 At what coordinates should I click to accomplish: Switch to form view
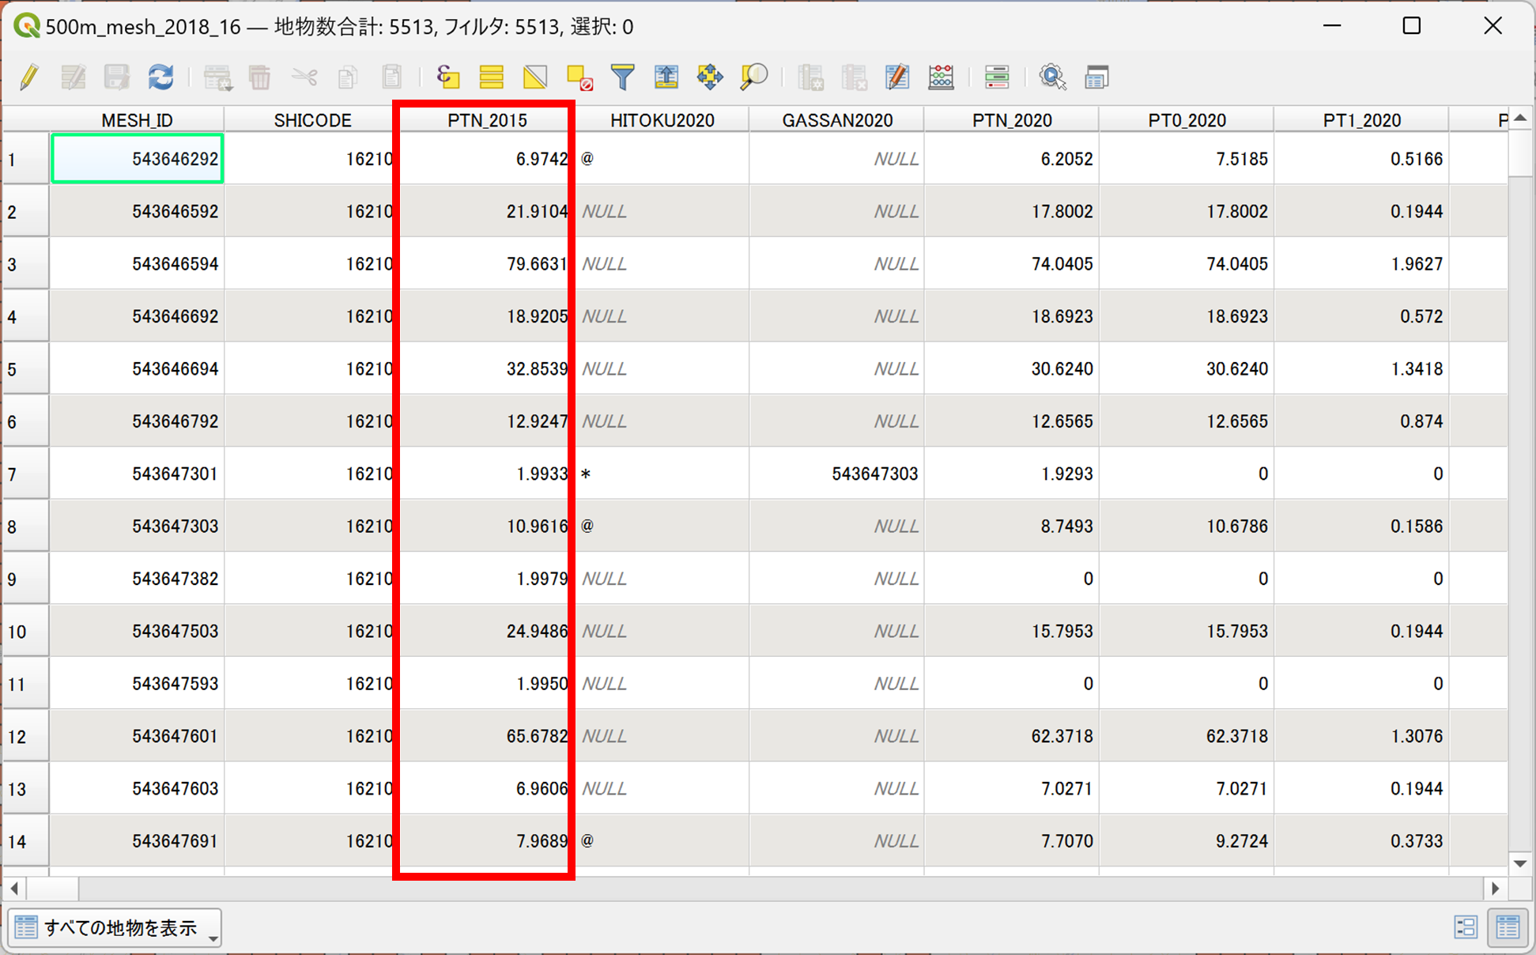pos(1466,927)
